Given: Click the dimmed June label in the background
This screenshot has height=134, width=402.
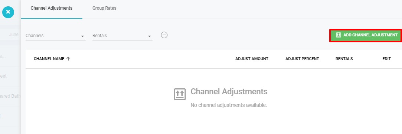Looking at the screenshot, I should pos(14,34).
